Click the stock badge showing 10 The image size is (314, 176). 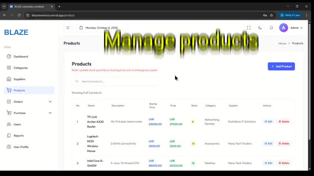coord(193,144)
